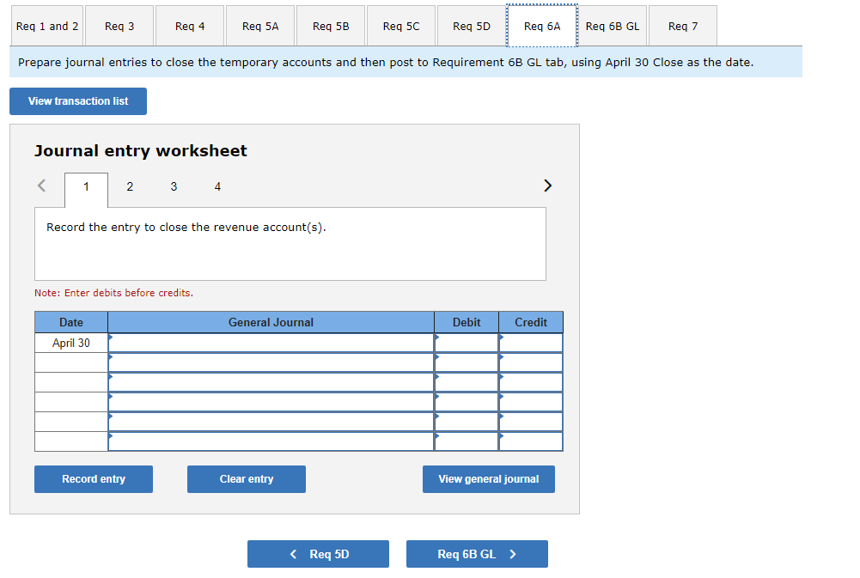Select journal entry tab 2
860x578 pixels.
click(x=130, y=186)
